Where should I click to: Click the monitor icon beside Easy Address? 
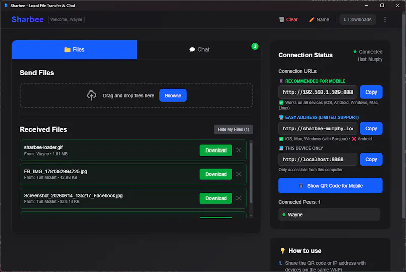[x=281, y=118]
